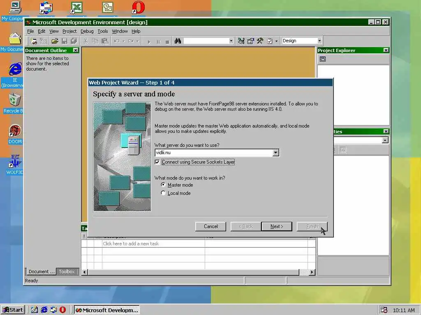421x315 pixels.
Task: Click the Stop debugging icon
Action: [167, 42]
